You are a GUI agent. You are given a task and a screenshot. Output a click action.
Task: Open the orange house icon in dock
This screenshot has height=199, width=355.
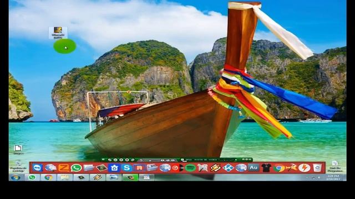[x=139, y=167]
